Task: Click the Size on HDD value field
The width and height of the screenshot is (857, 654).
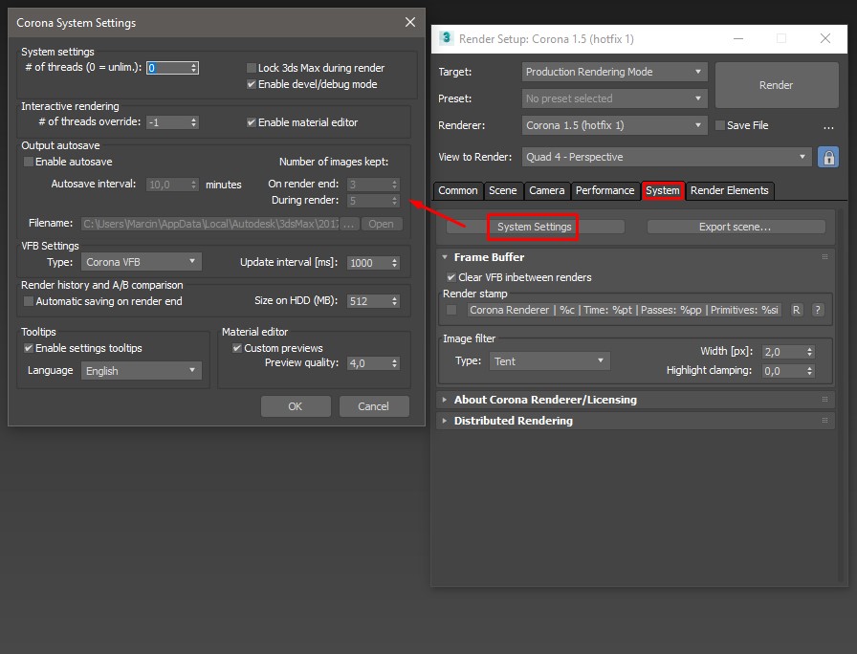Action: click(x=369, y=301)
